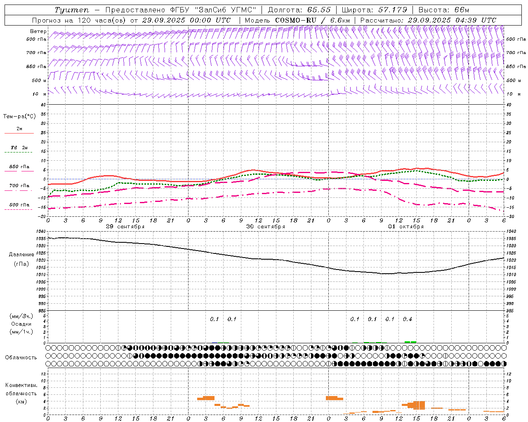Viewport: 528px width, 422px height.
Task: Click the "Tyumen" station title
Action: click(x=71, y=10)
